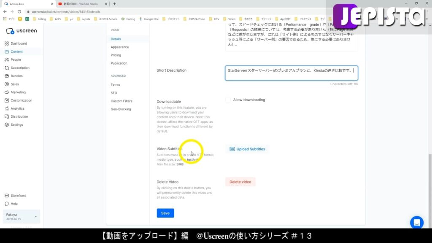The height and width of the screenshot is (243, 432).
Task: Enable the Allow downloading checkbox
Action: pos(228,100)
